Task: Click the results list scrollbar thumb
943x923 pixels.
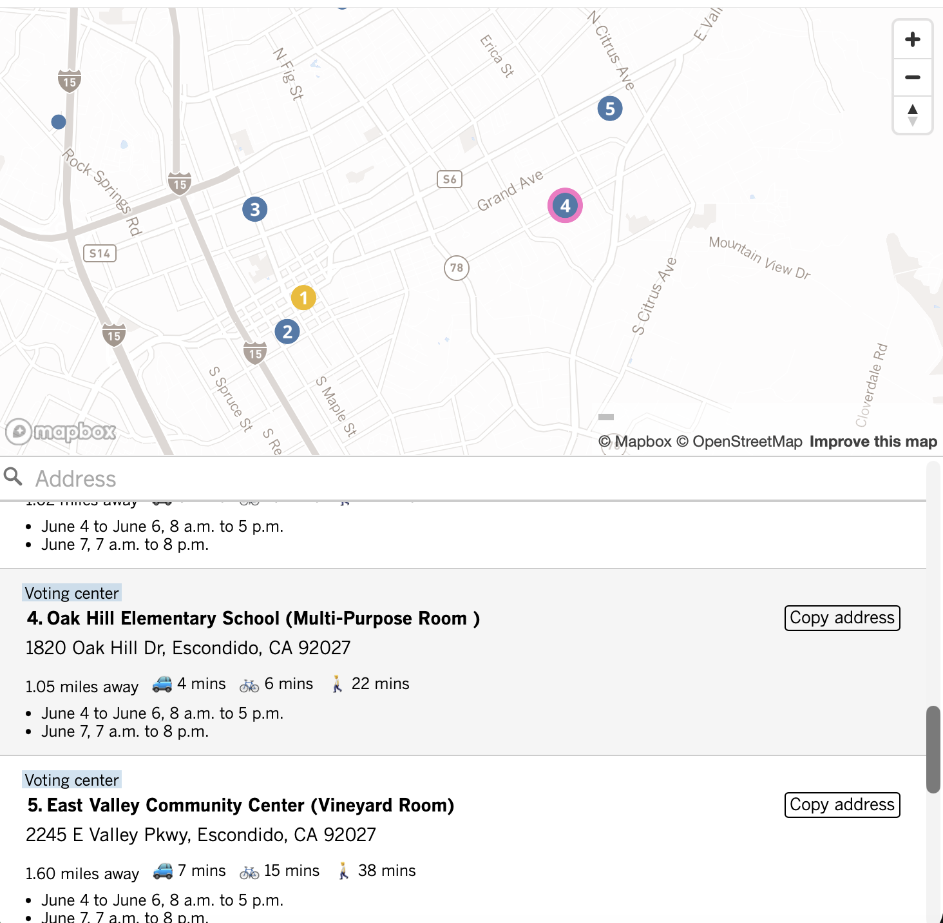Action: click(x=933, y=749)
